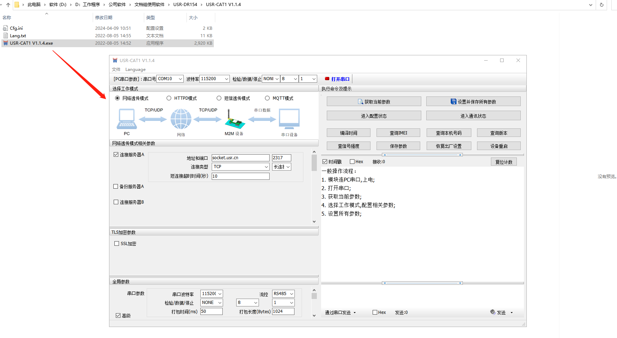Open the 流控 RS485 dropdown
The width and height of the screenshot is (617, 338).
tap(291, 294)
